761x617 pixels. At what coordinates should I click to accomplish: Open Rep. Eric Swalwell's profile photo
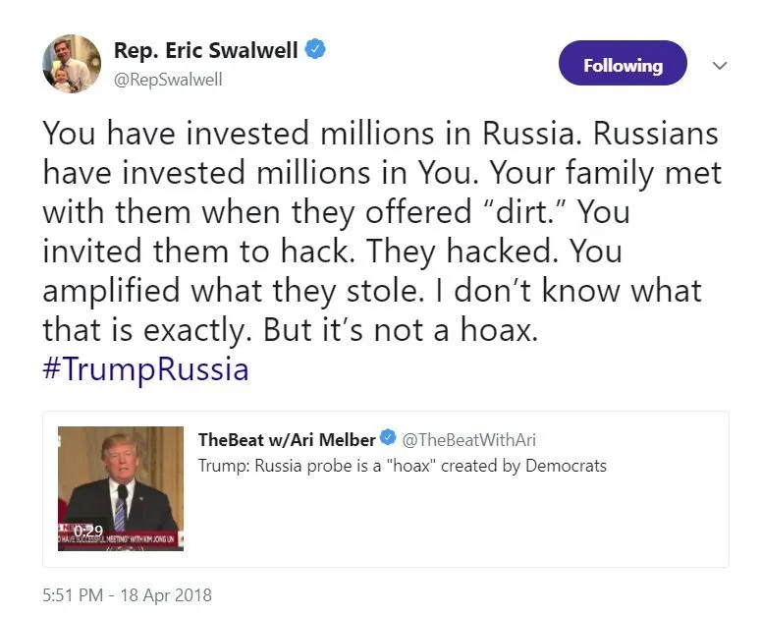[x=72, y=63]
